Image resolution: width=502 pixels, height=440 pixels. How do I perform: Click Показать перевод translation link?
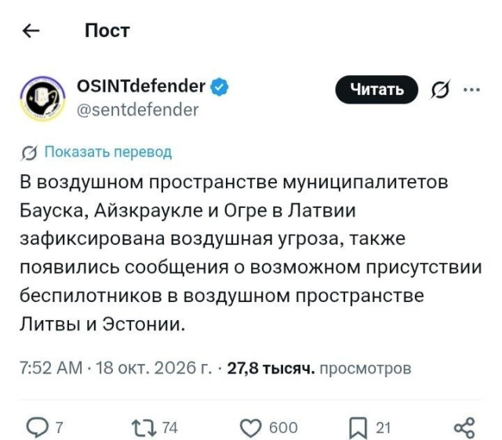108,152
